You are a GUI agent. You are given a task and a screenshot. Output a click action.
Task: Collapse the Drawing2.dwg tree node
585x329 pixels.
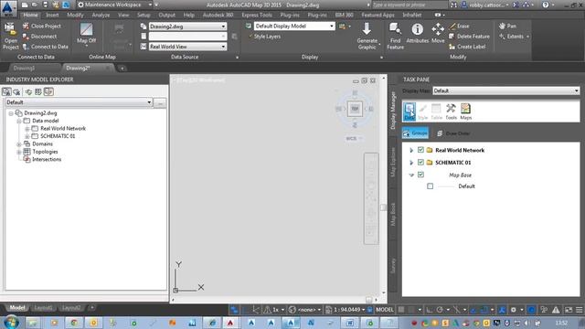[x=11, y=113]
